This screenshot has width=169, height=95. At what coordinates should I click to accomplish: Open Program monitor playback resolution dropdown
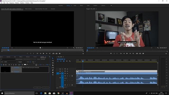pos(153,48)
